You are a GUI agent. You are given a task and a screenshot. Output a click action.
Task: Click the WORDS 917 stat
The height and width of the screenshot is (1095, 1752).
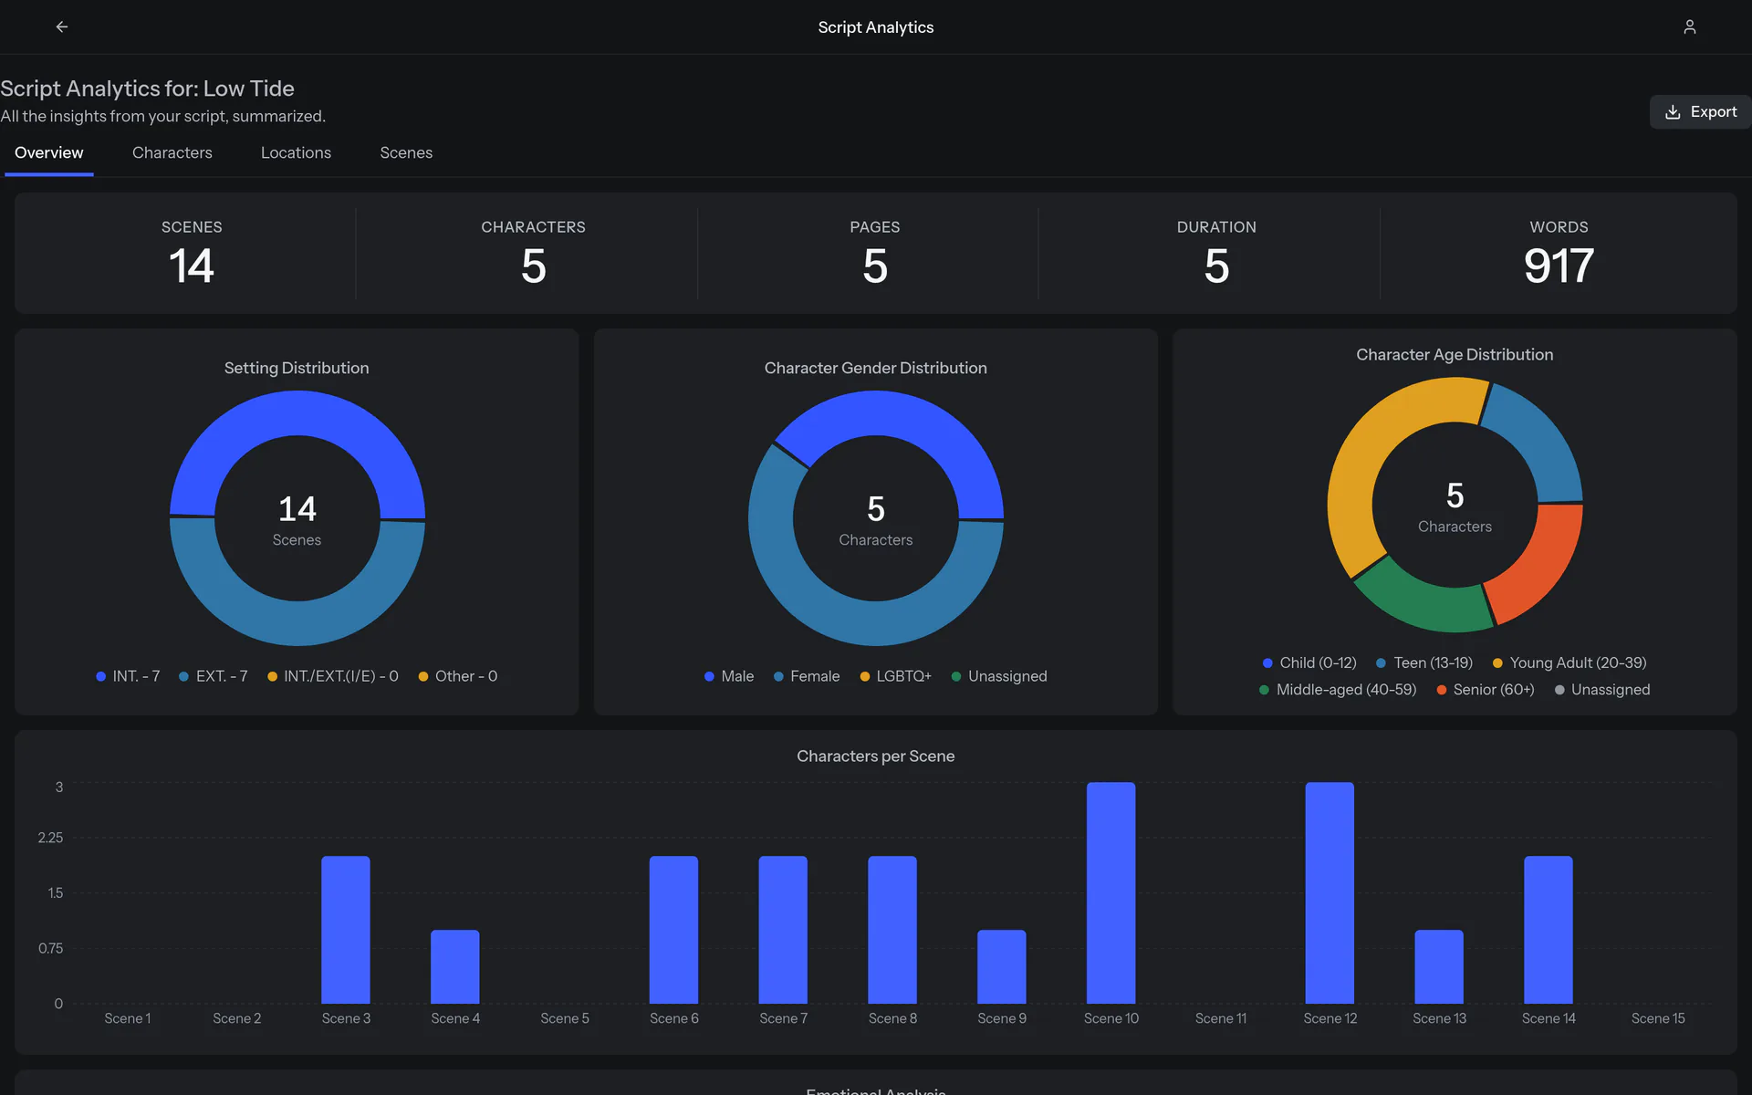1559,254
